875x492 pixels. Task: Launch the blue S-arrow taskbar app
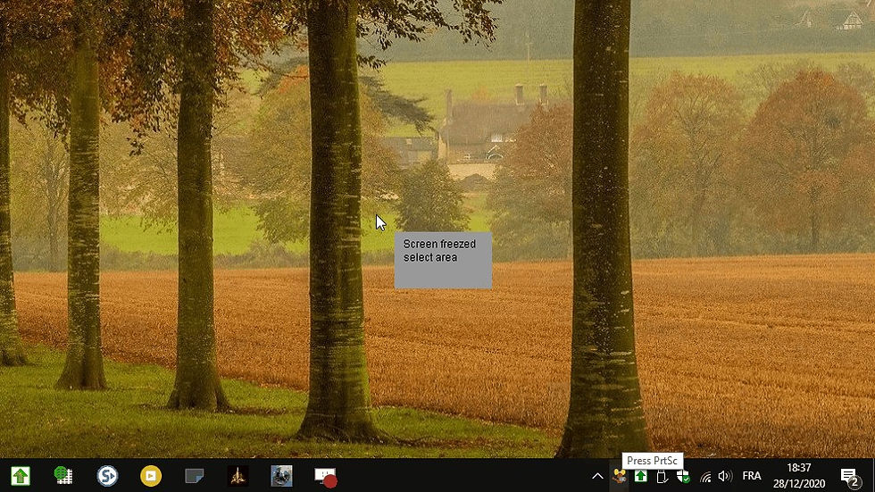107,476
